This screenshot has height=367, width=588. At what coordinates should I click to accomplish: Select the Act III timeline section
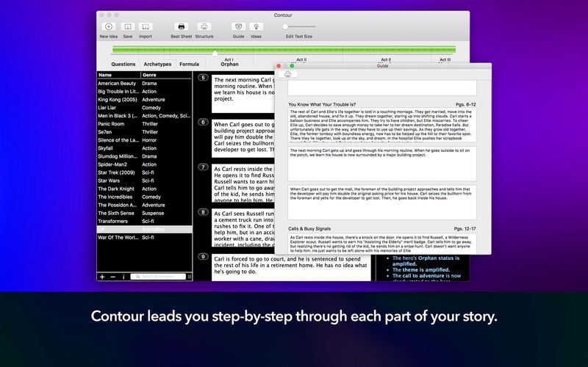point(445,60)
